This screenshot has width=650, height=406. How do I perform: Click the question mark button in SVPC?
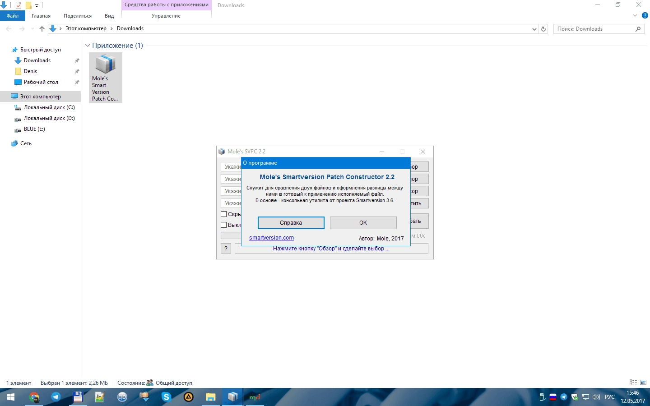[x=226, y=248]
